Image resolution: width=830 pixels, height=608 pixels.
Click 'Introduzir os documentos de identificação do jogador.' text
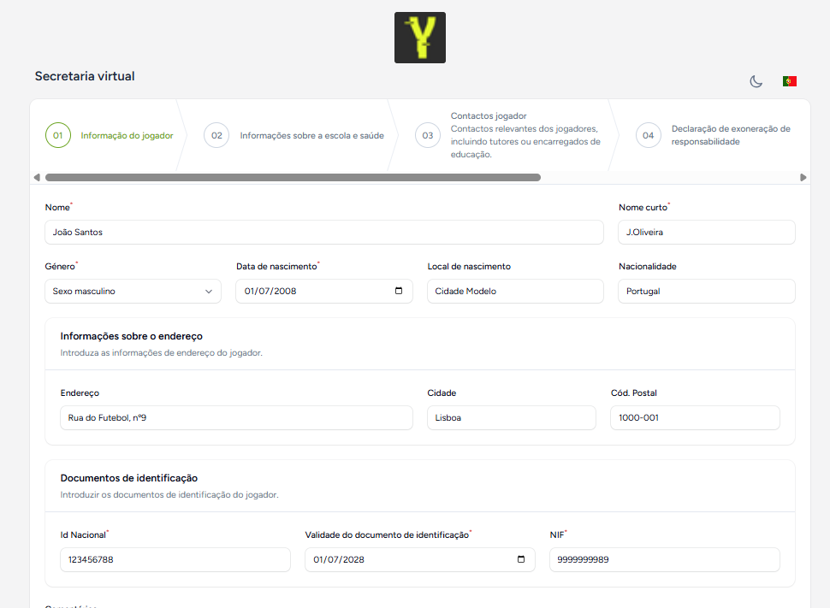pyautogui.click(x=169, y=495)
